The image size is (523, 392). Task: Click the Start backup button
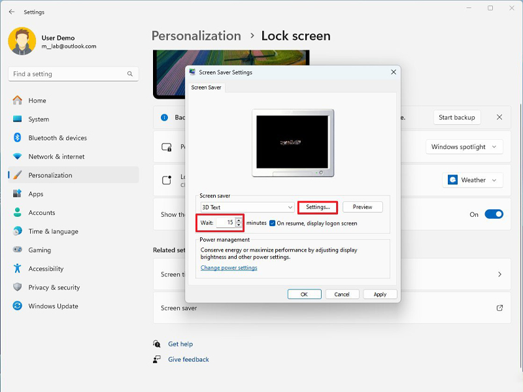pyautogui.click(x=457, y=118)
